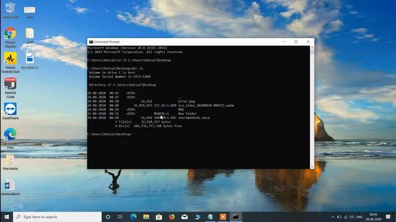Click 'Error.png' in the dir listing
396x222 pixels.
(x=186, y=101)
